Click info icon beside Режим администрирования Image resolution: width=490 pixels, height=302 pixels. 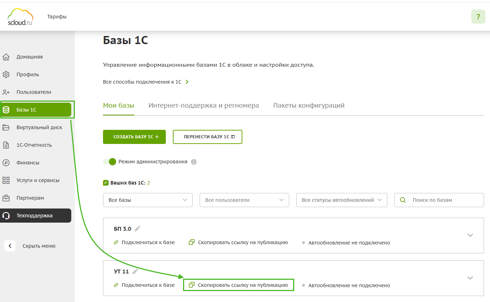tap(194, 162)
